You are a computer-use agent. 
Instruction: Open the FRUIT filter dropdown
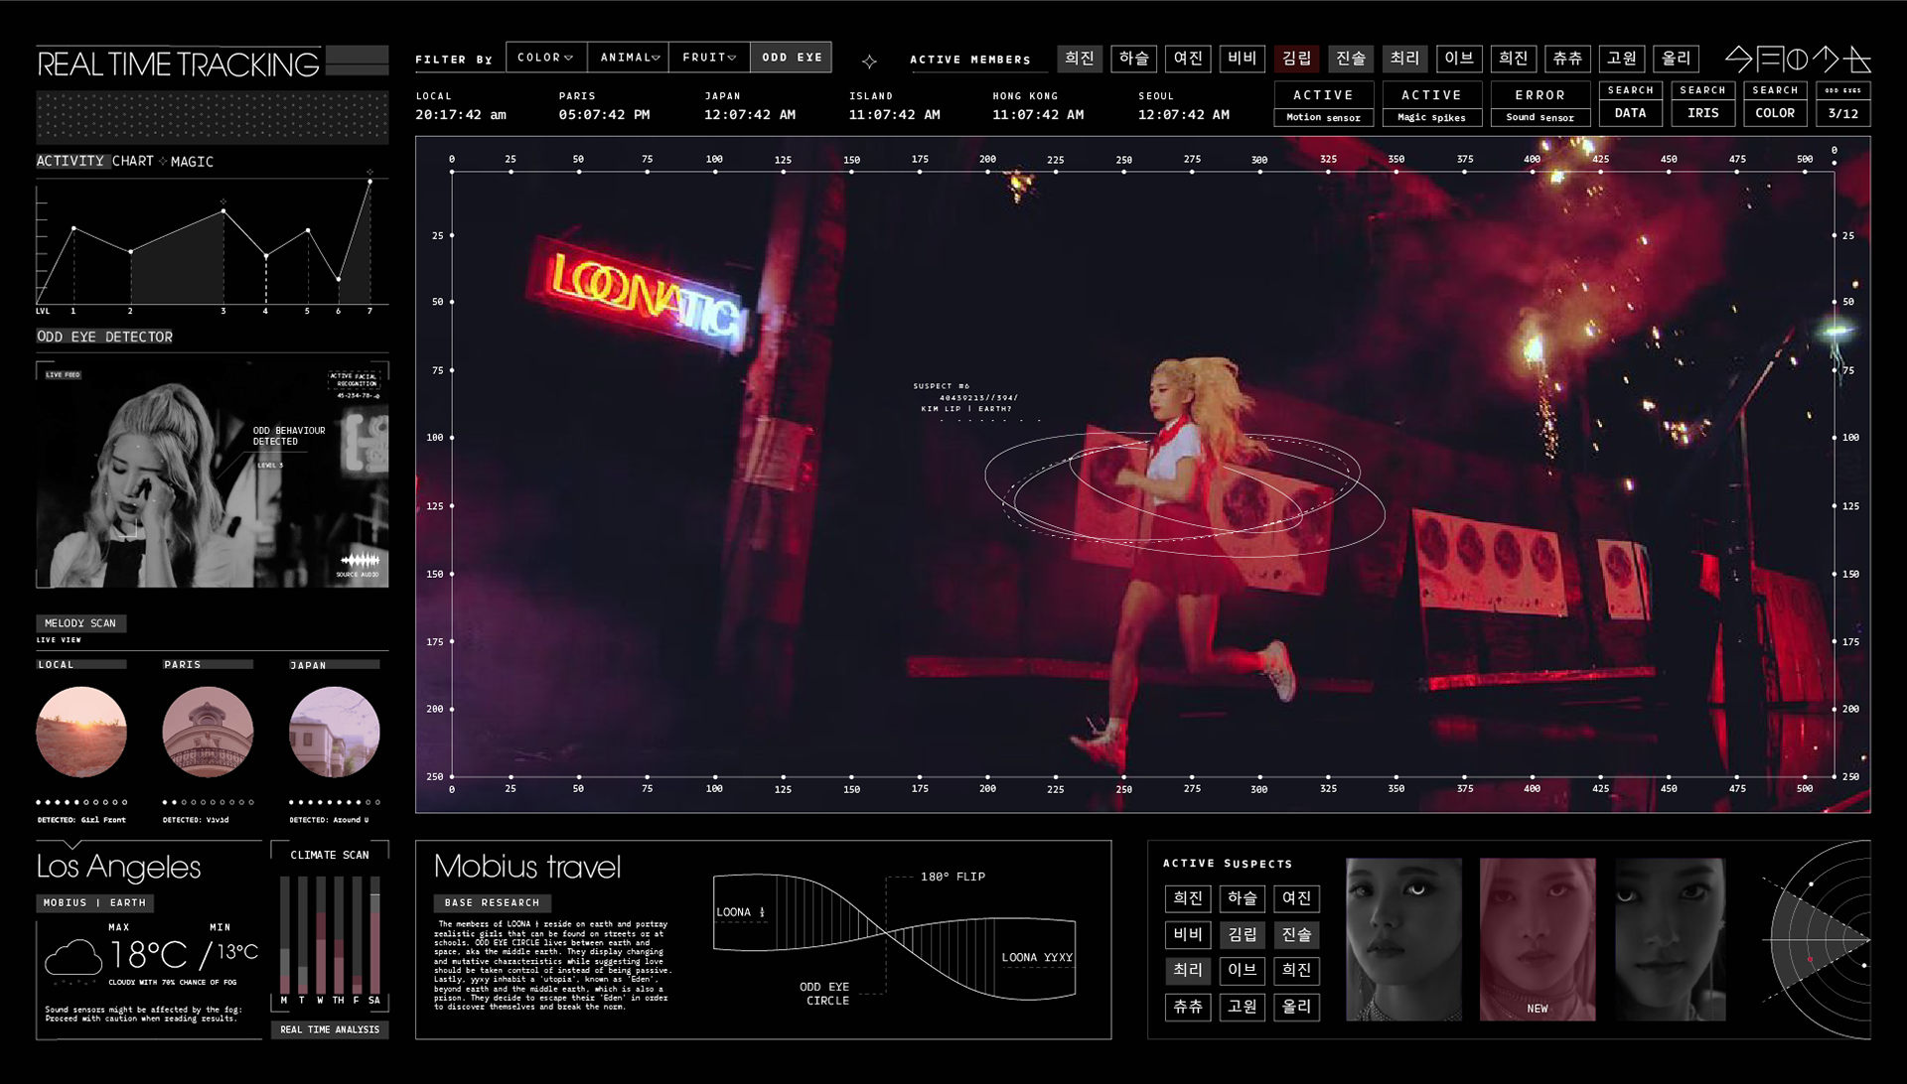click(709, 58)
